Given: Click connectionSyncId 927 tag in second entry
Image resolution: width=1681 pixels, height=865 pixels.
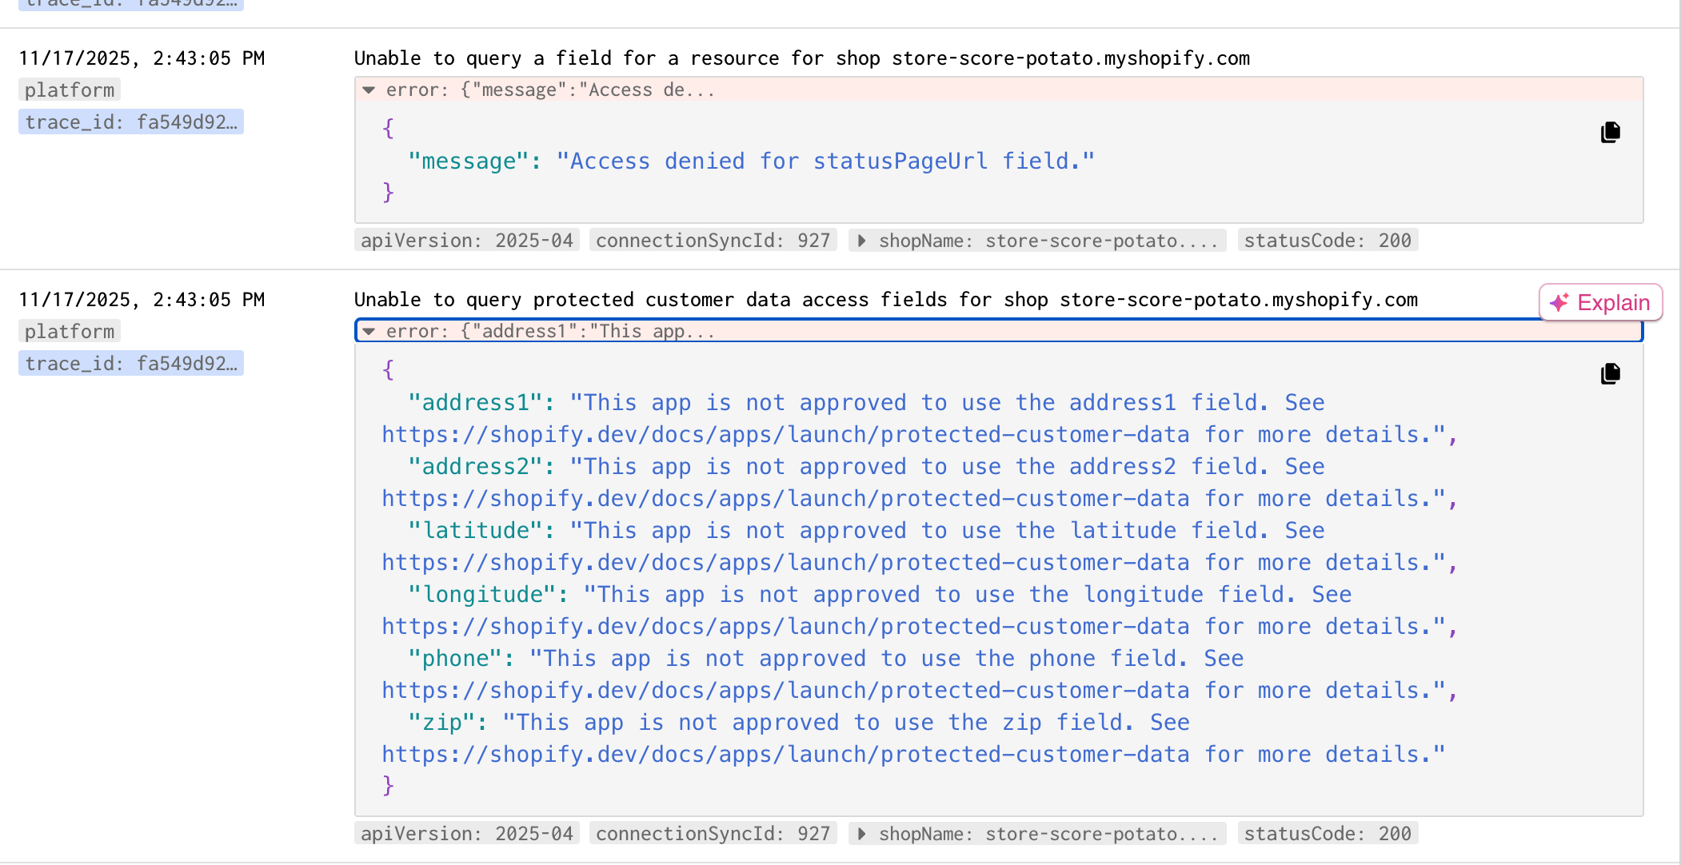Looking at the screenshot, I should tap(713, 834).
